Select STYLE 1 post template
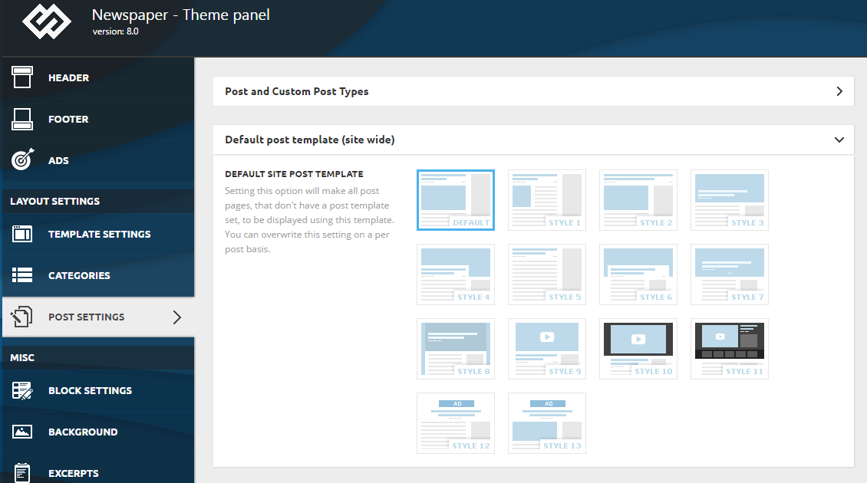Viewport: 867px width, 483px height. 547,200
